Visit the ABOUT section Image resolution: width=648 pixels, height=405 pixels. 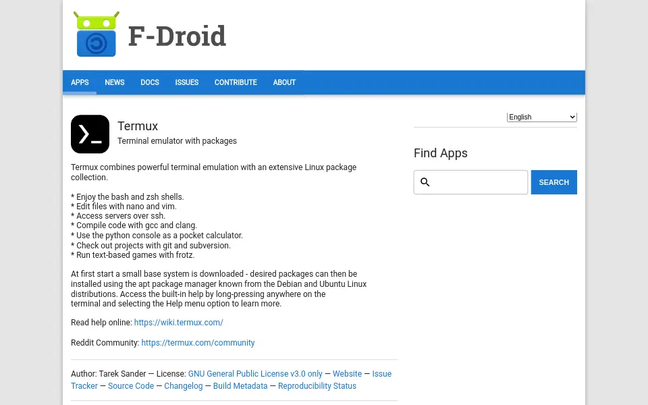click(284, 82)
